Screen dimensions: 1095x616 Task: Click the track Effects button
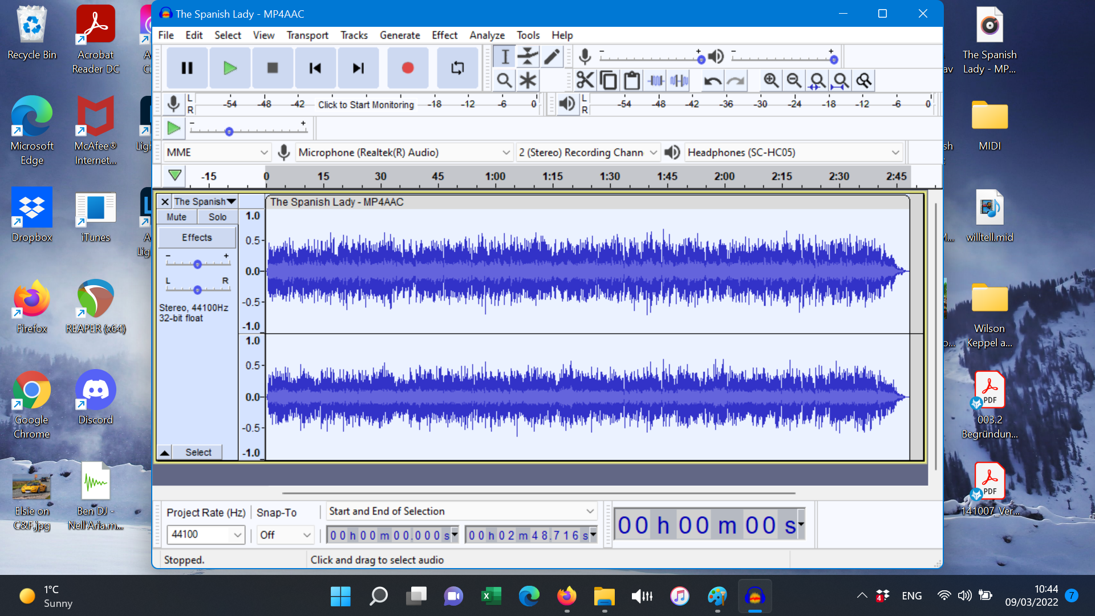[x=197, y=237]
